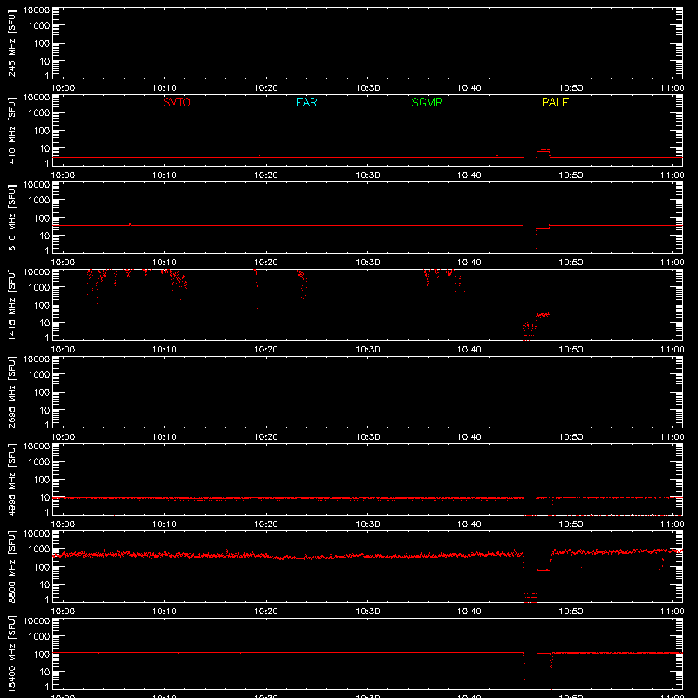
Task: Click the raised 410 MHz data step near 10:47
Action: pyautogui.click(x=543, y=151)
